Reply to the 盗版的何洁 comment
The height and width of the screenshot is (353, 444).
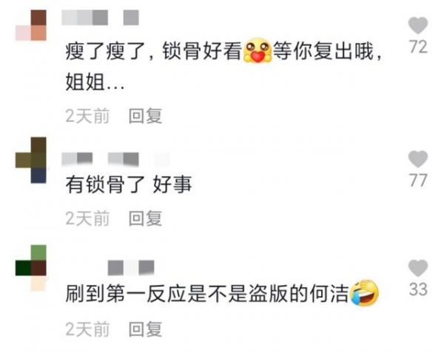145,329
